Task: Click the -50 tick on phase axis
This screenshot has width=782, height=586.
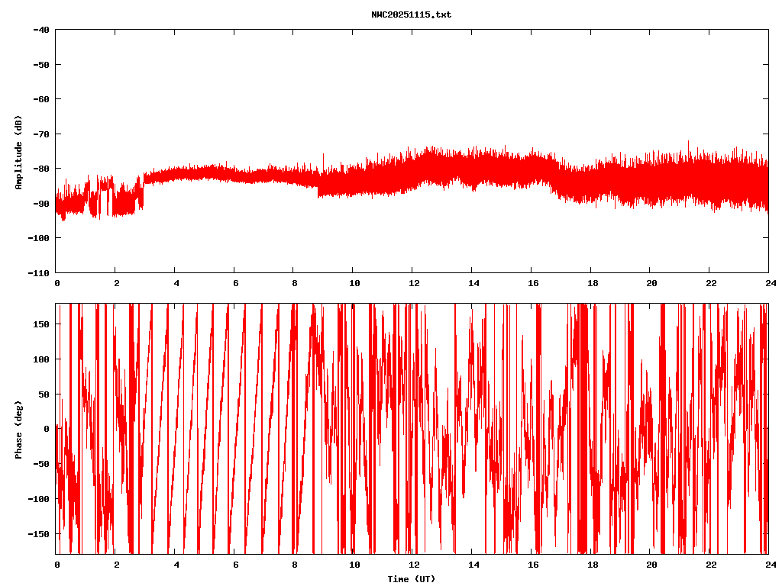Action: tap(40, 464)
